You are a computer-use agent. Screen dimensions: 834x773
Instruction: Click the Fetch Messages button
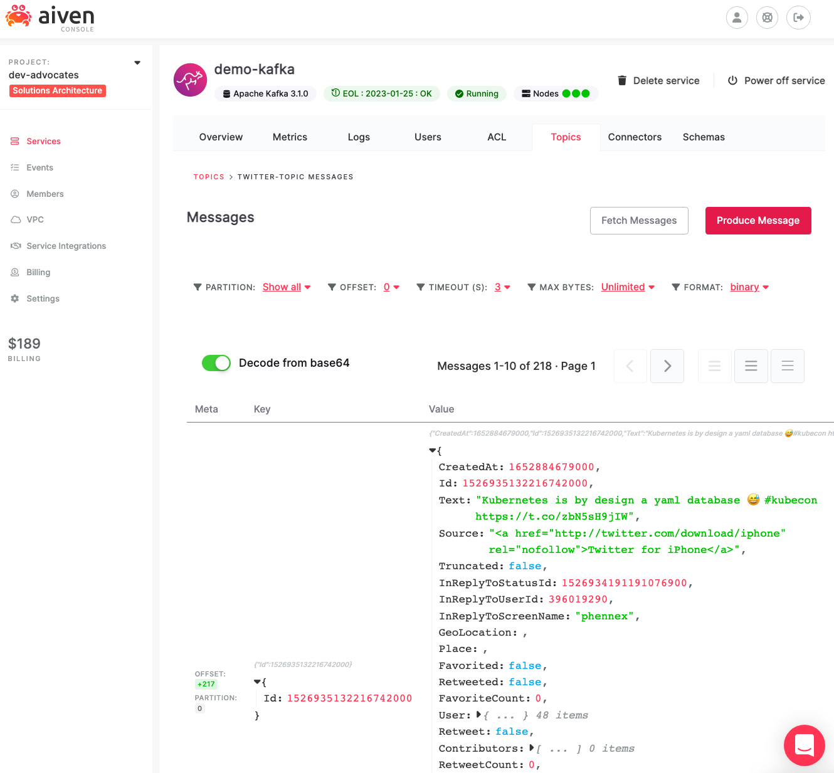639,221
